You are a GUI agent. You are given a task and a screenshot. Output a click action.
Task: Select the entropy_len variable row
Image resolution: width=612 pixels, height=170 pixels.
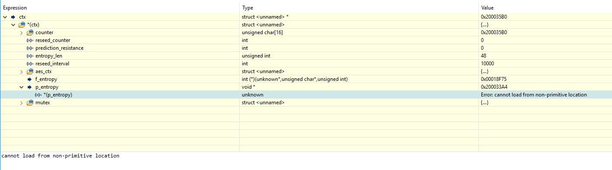point(49,56)
